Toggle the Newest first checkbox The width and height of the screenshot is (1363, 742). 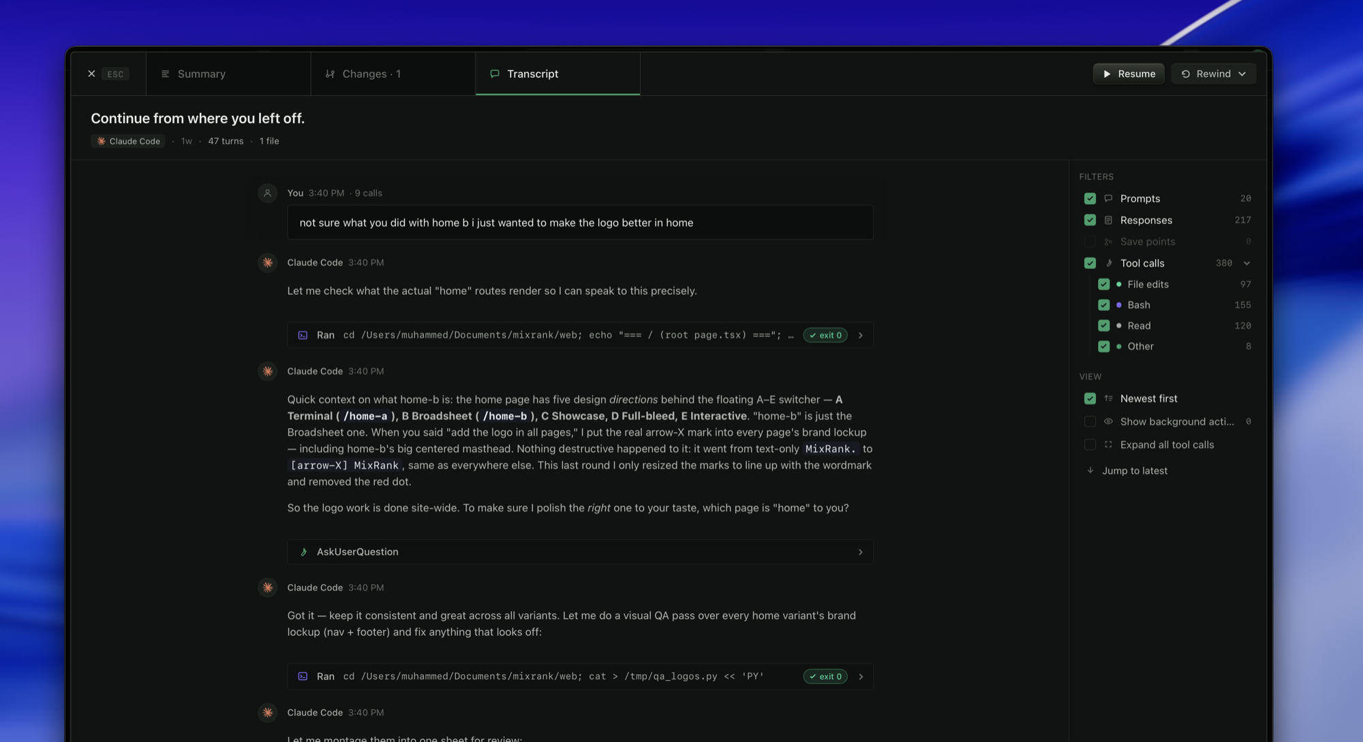pyautogui.click(x=1090, y=399)
